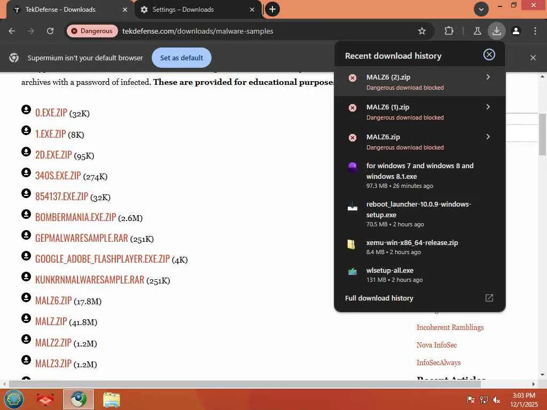The width and height of the screenshot is (547, 410).
Task: Click the vertical page scrollbar thumb
Action: point(542,135)
